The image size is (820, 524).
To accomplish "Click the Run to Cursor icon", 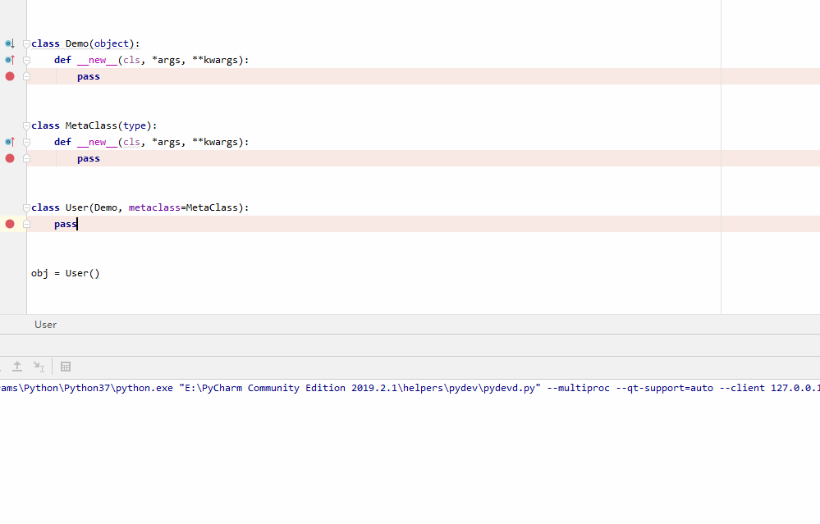I will tap(39, 367).
